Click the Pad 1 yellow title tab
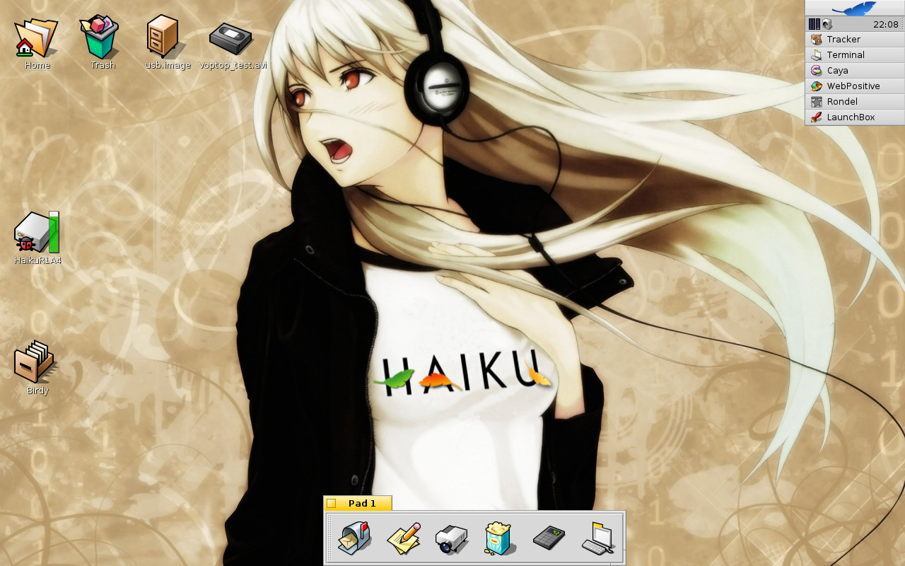Image resolution: width=905 pixels, height=566 pixels. (x=361, y=504)
